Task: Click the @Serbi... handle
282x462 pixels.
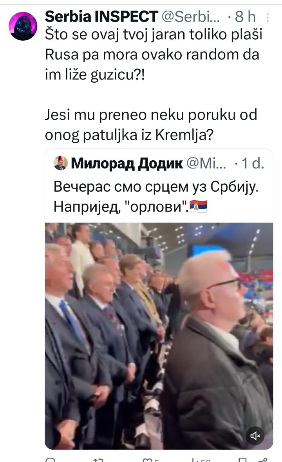Action: (x=191, y=17)
